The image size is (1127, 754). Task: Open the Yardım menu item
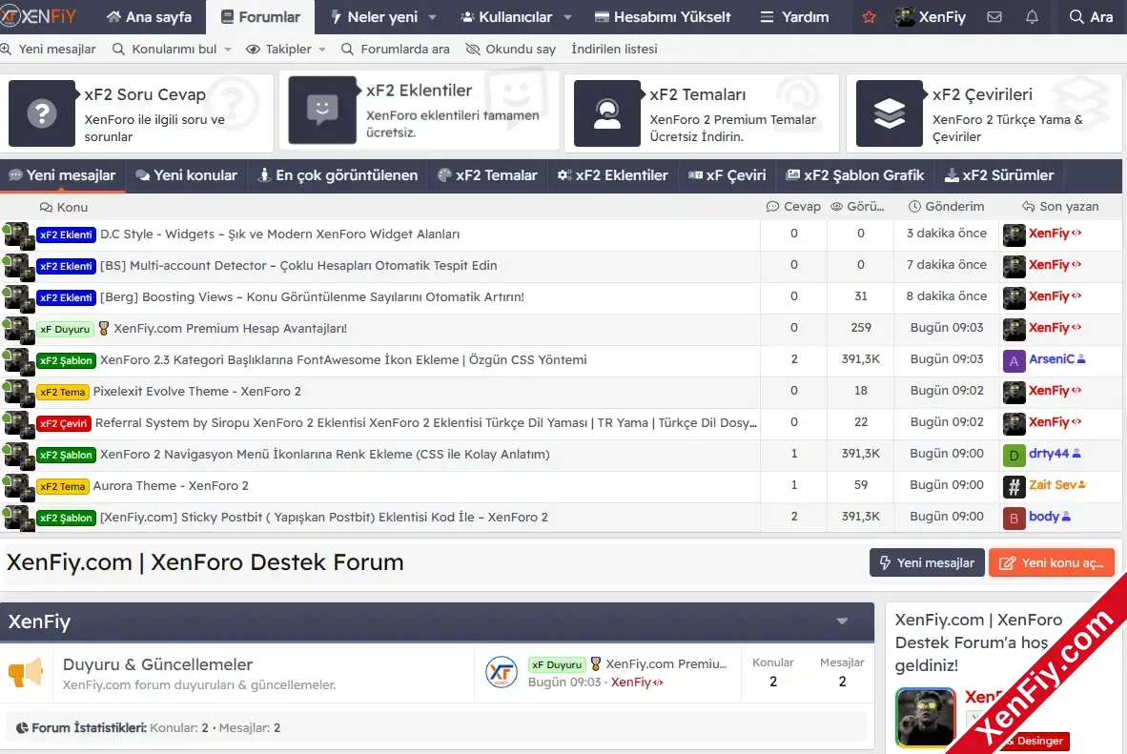(x=795, y=16)
